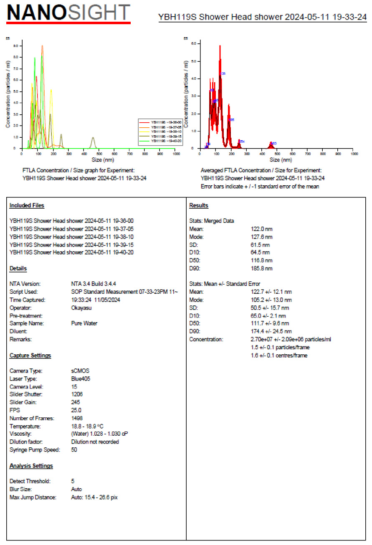Click concentration '2.70e+07 +/- 2.09e+06 particles/ml'

pos(291,339)
